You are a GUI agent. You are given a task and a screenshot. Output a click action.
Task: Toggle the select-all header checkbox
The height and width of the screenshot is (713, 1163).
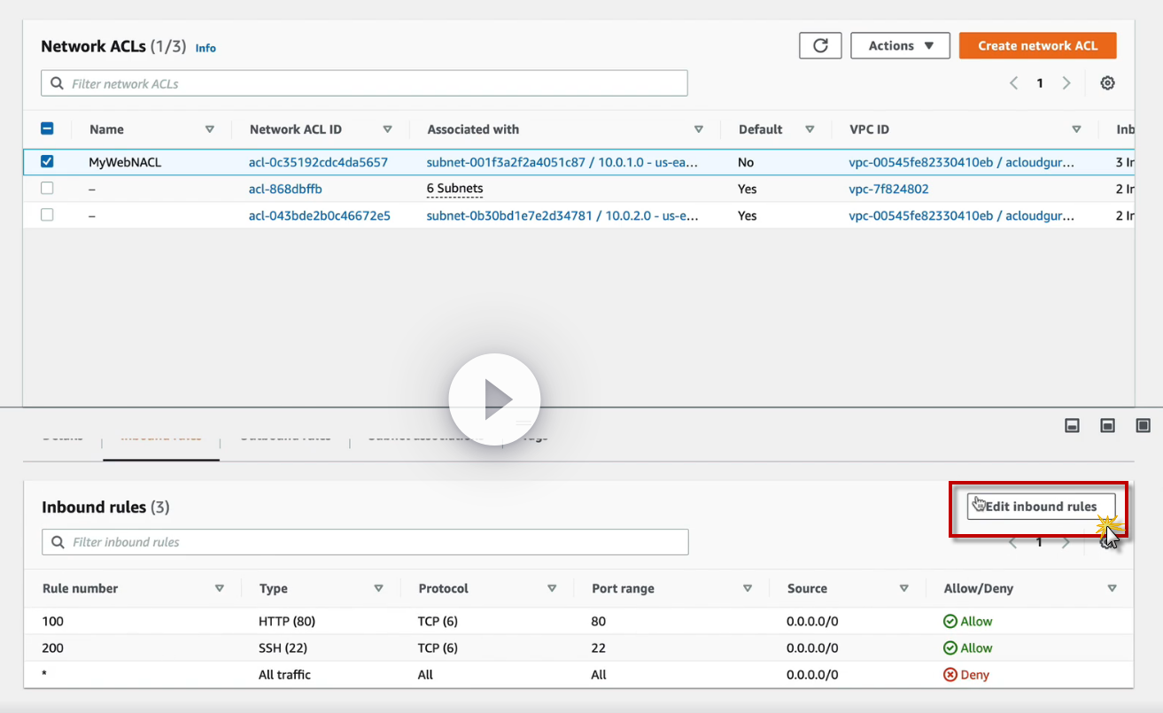[48, 129]
